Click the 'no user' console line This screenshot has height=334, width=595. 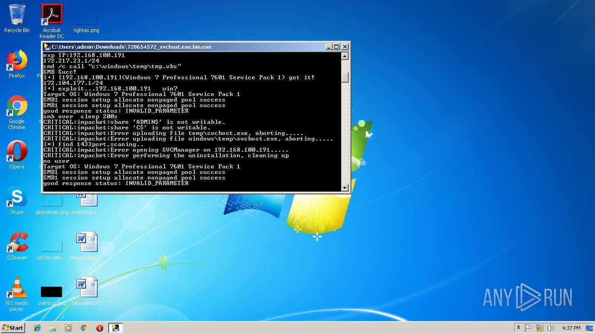tap(56, 161)
